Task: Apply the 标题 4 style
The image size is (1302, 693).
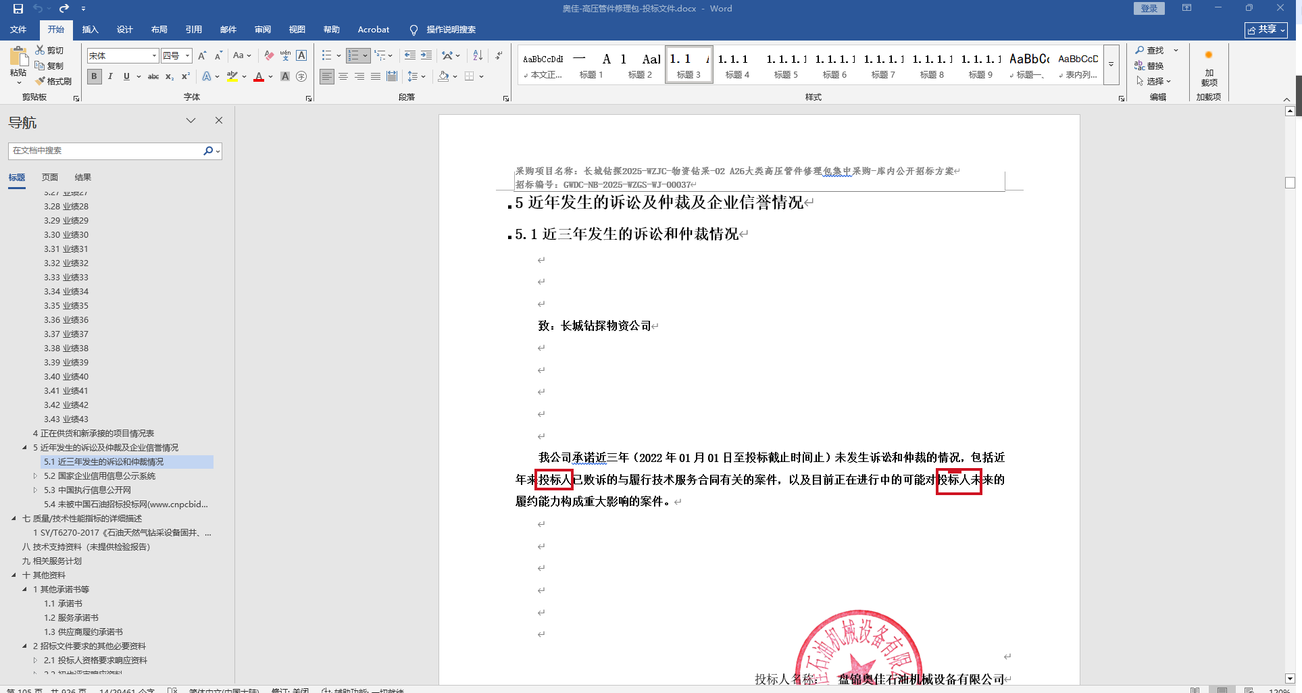Action: click(x=737, y=65)
